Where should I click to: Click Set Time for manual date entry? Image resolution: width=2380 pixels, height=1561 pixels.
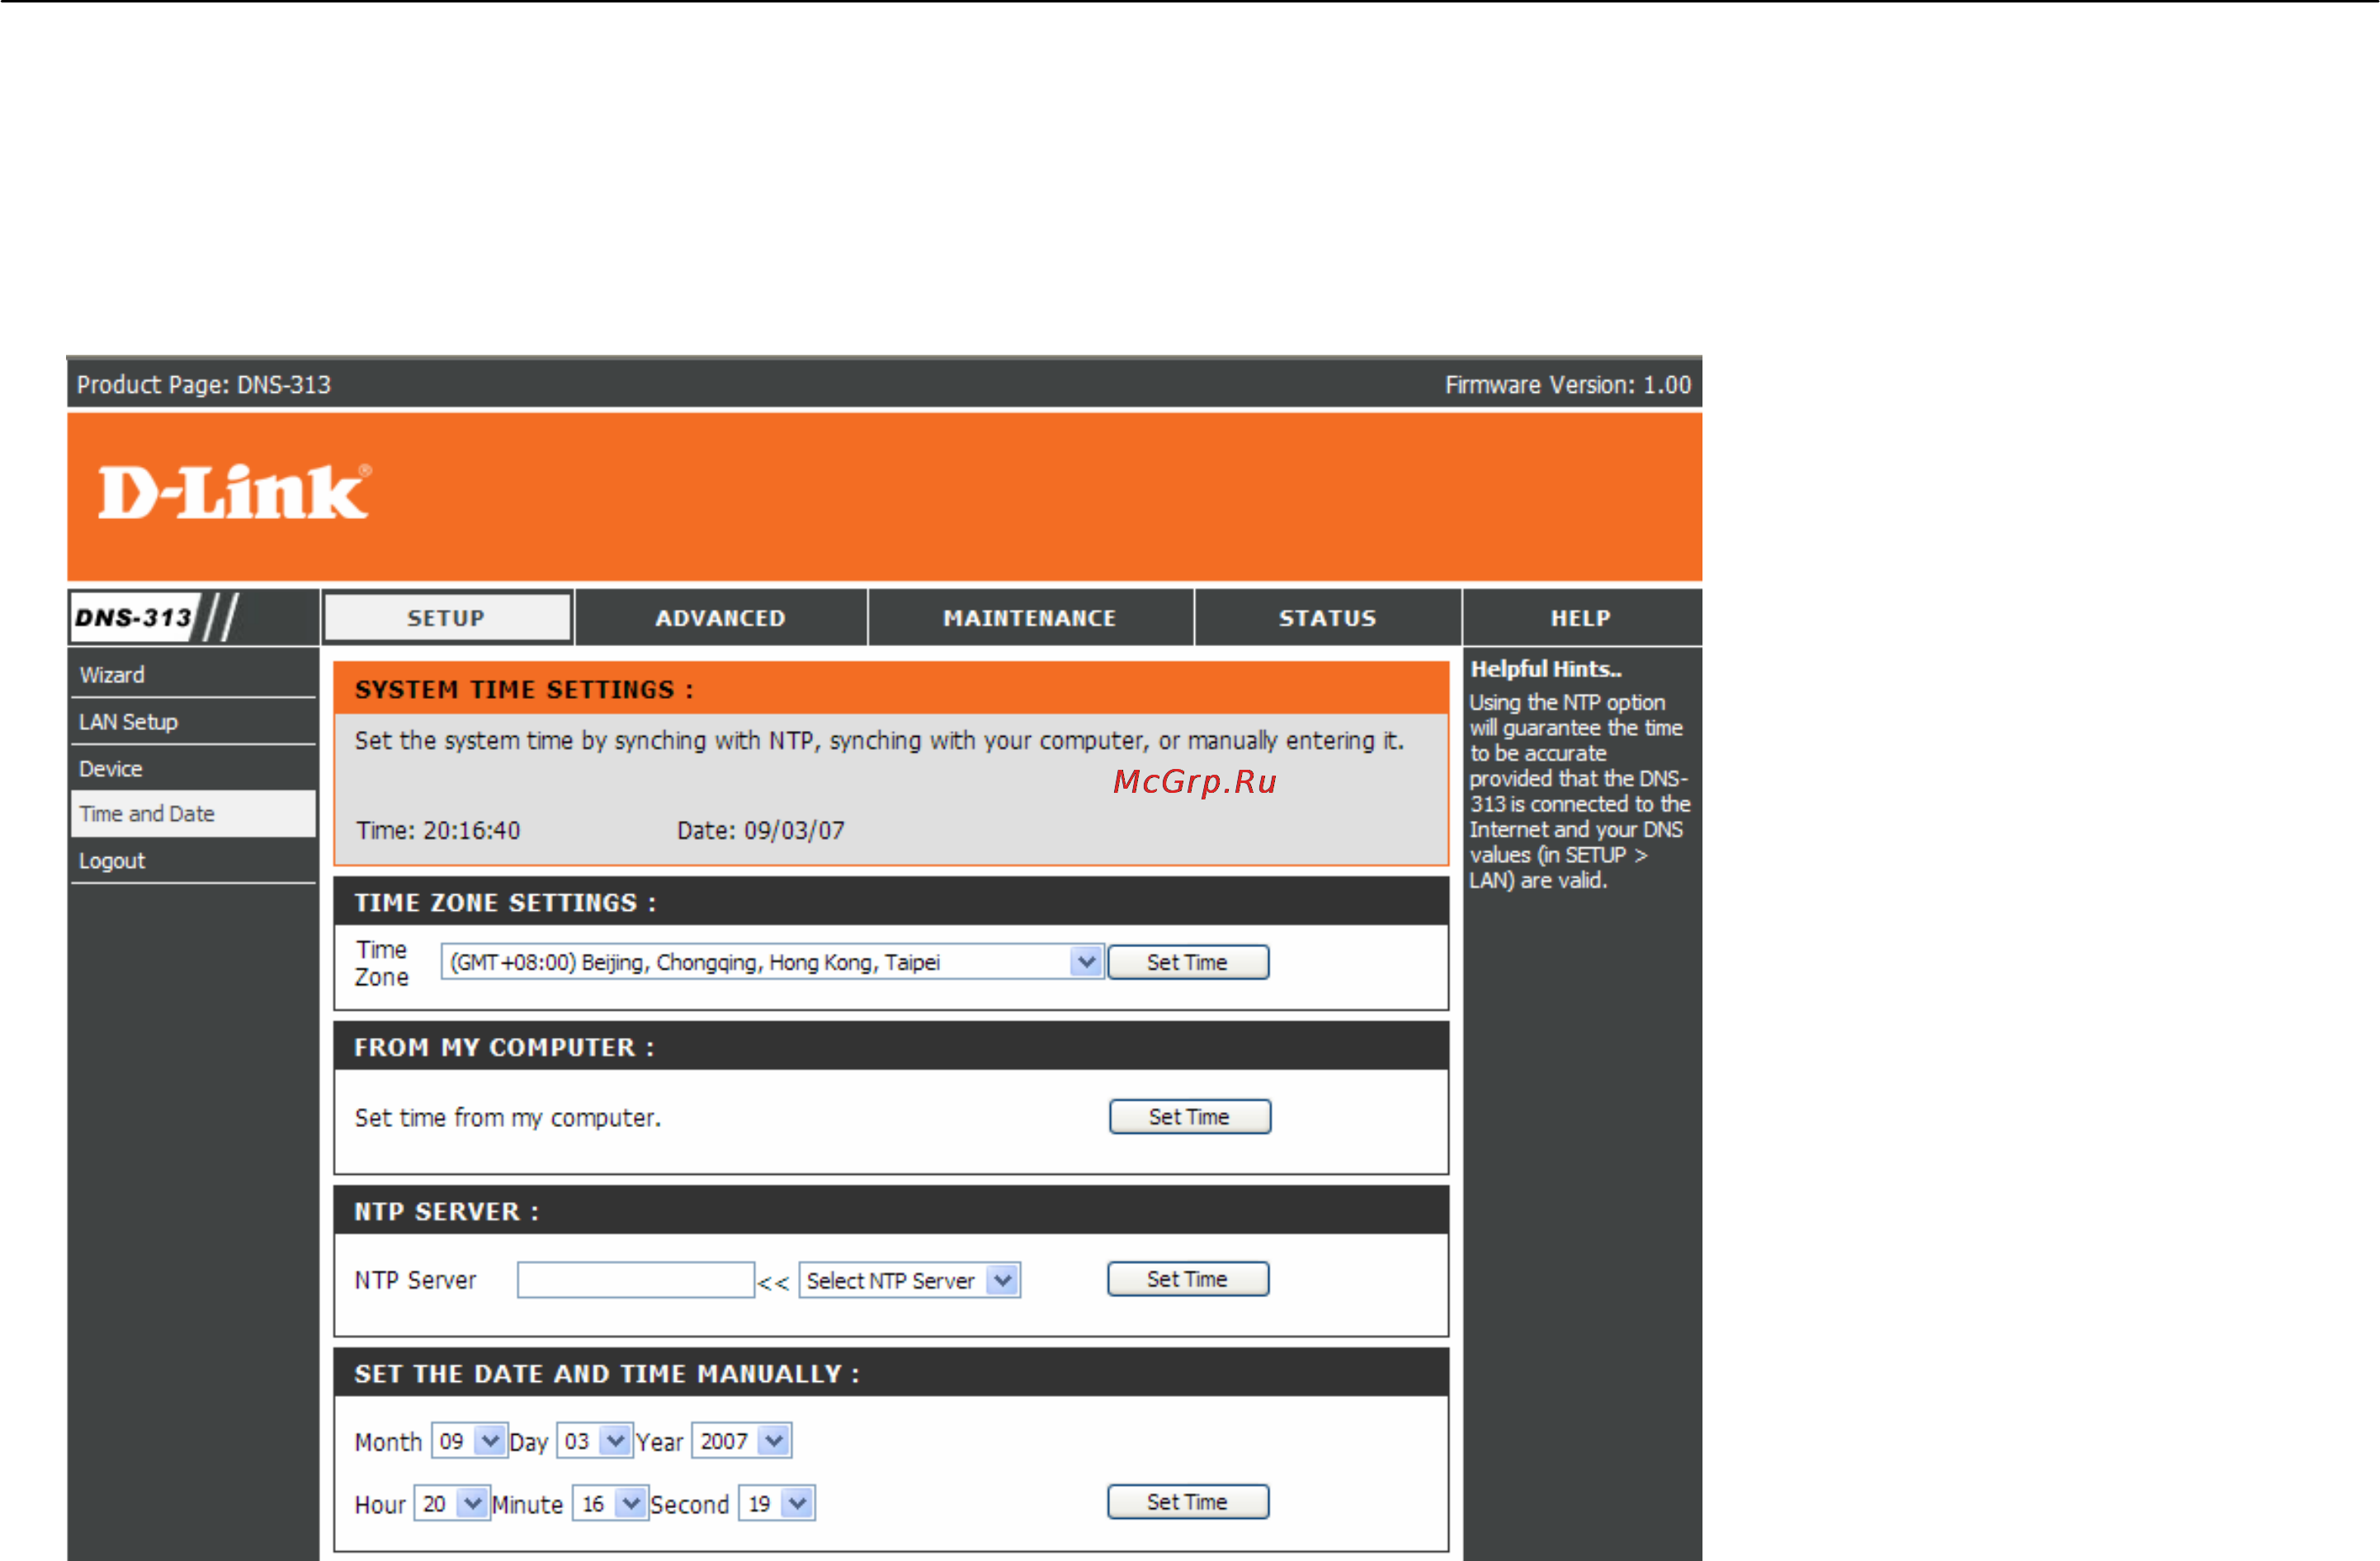pyautogui.click(x=1188, y=1502)
